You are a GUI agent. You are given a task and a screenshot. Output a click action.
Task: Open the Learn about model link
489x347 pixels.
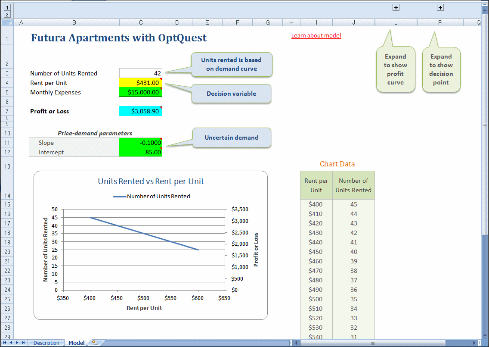[x=316, y=36]
